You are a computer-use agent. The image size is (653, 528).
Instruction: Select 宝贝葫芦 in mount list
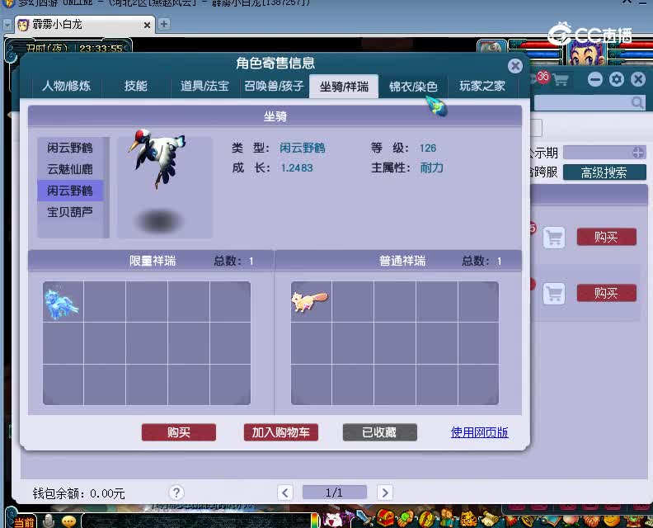pos(70,212)
